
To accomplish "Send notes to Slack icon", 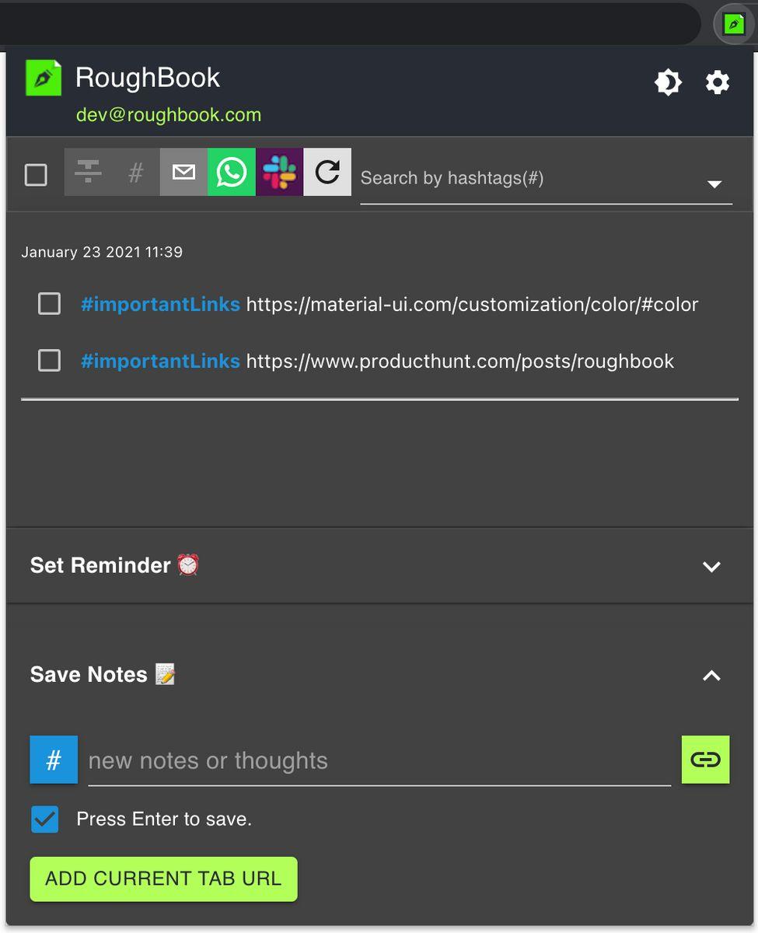I will 279,172.
